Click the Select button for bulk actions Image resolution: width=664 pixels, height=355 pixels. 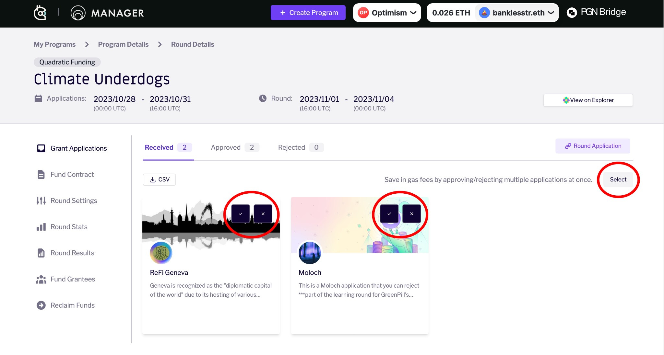618,179
